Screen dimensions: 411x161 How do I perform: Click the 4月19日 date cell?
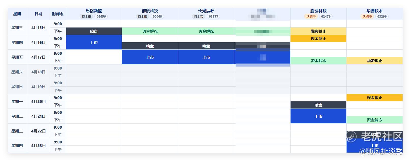38,87
